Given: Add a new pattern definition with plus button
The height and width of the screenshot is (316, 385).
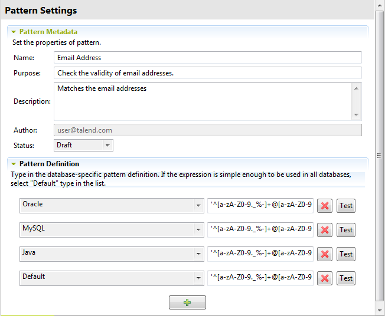Looking at the screenshot, I should [187, 302].
